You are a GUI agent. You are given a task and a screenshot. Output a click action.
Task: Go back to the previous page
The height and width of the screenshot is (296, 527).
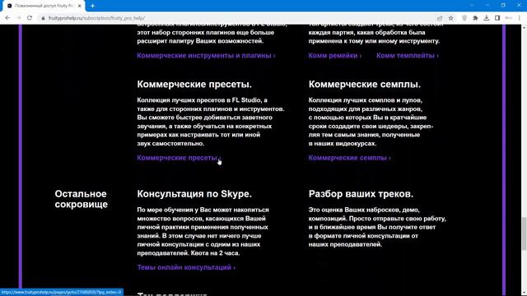pos(7,18)
